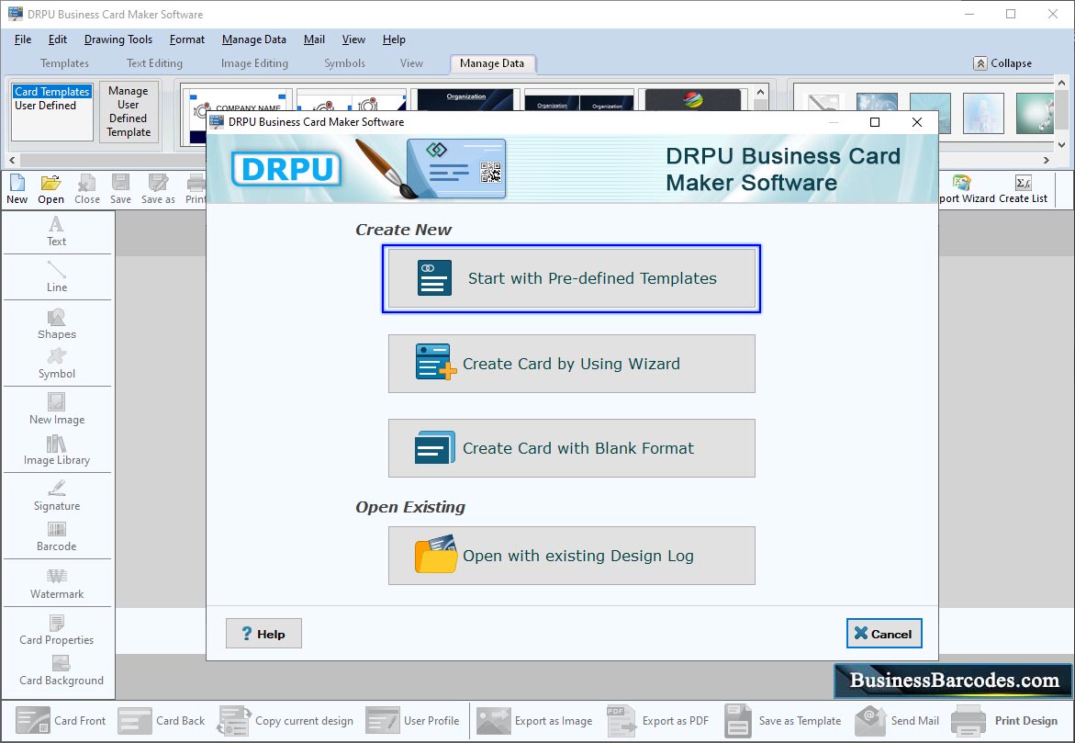Click Print Design
This screenshot has height=743, width=1075.
coord(1004,720)
